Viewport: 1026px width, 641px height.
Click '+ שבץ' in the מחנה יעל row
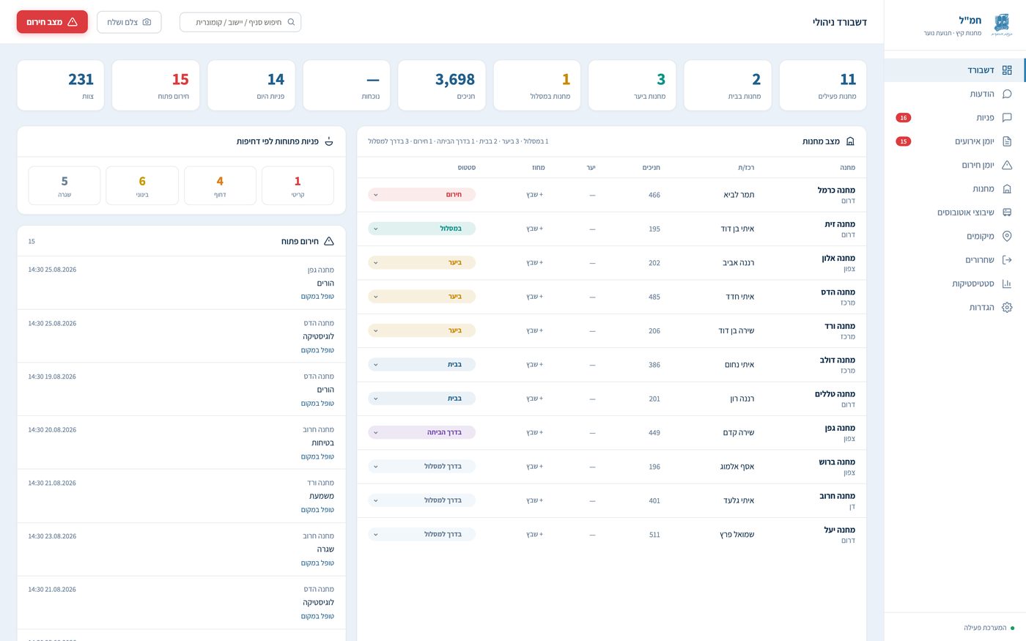(535, 534)
